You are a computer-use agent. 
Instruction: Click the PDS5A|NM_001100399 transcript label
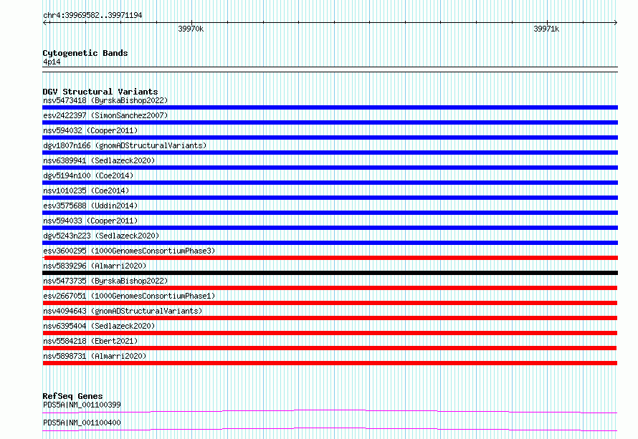click(82, 405)
